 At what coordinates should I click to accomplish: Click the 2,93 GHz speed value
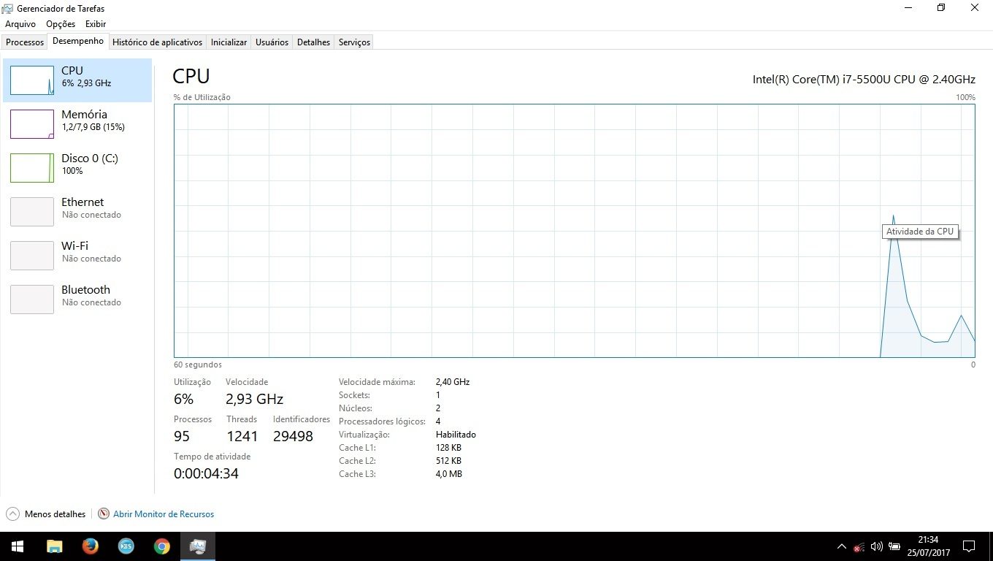click(x=254, y=399)
